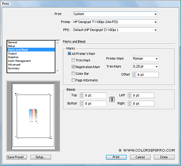Click the options list scroll down arrow
This screenshot has height=166, width=181.
tap(58, 71)
